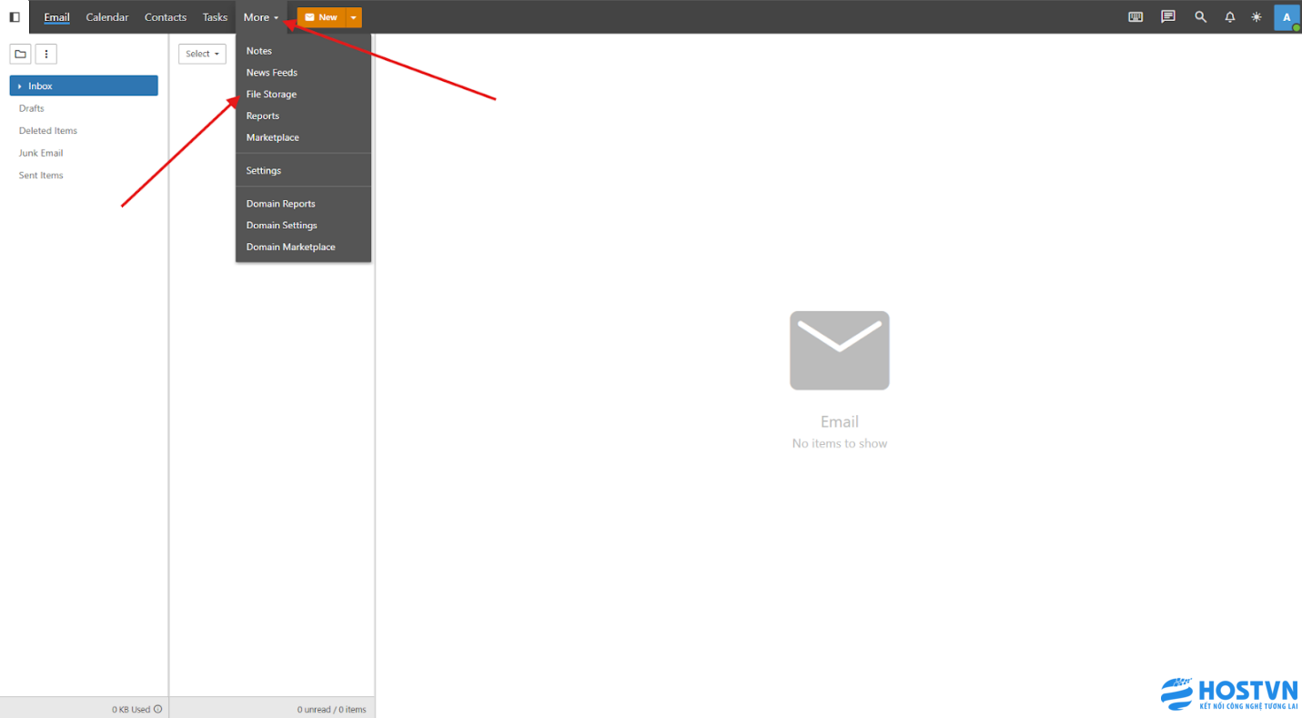
Task: Expand the New button dropdown arrow
Action: 354,17
